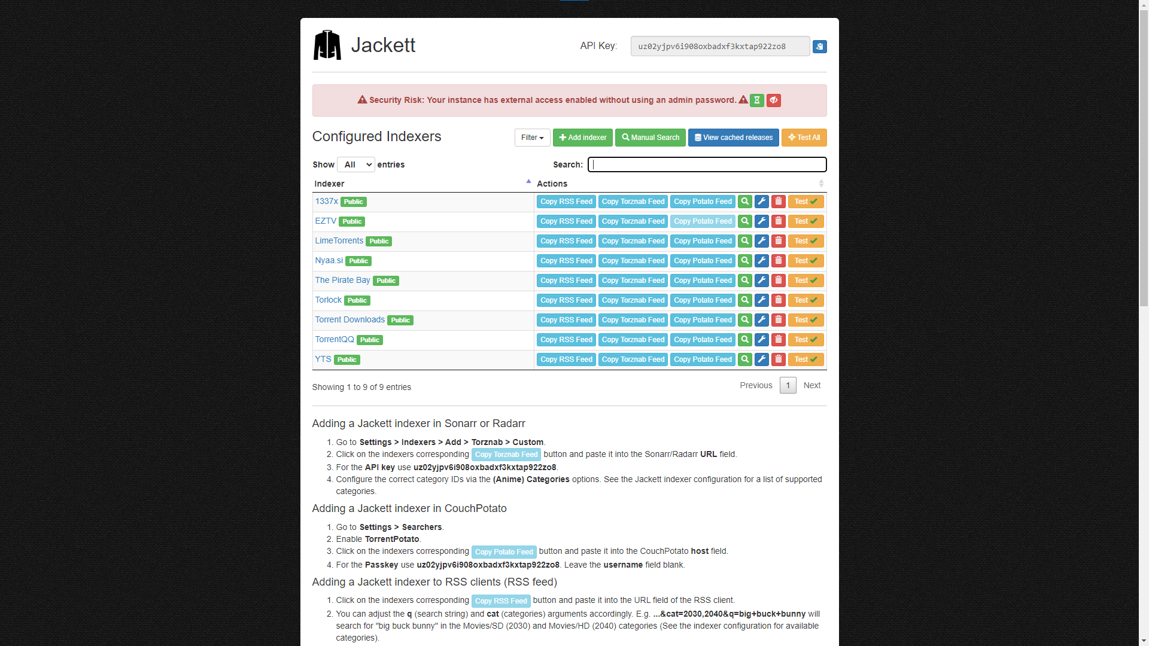Open the Show entries dropdown
Viewport: 1149px width, 646px height.
click(356, 164)
